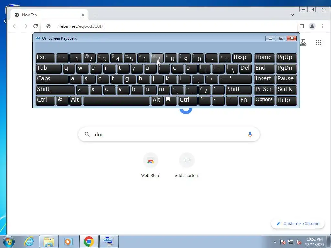The image size is (331, 248).
Task: Tap the Tab key on keyboard
Action: click(48, 69)
